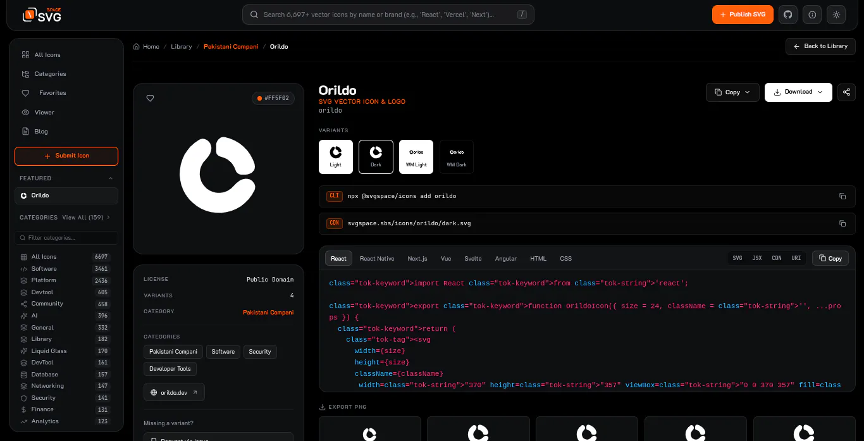Select the WM Light variant
The height and width of the screenshot is (441, 864).
click(x=416, y=156)
